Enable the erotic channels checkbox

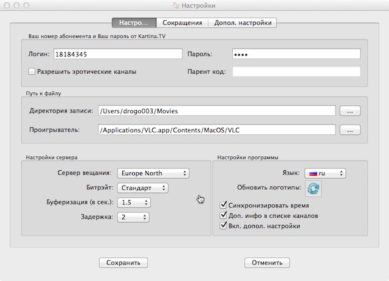coord(32,72)
